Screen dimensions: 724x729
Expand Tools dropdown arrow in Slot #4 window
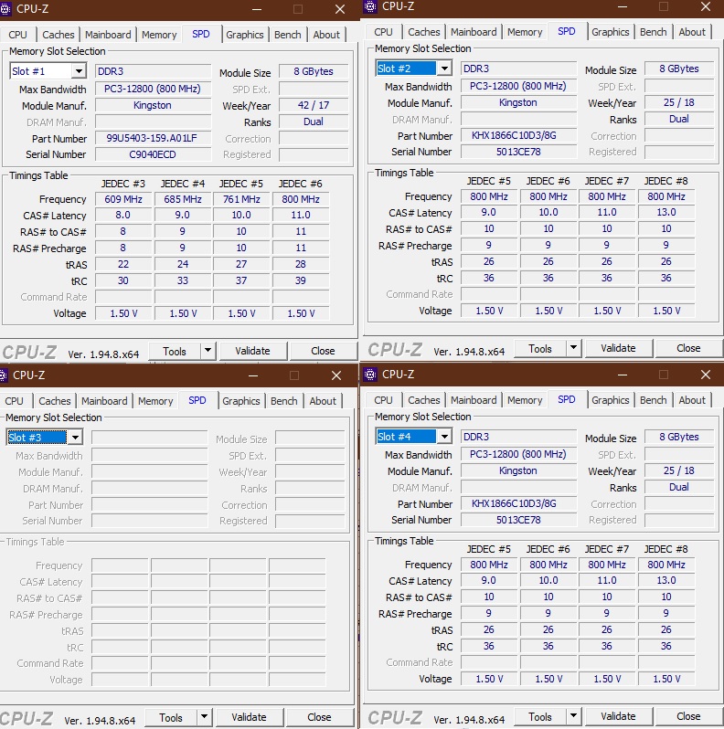pos(573,716)
